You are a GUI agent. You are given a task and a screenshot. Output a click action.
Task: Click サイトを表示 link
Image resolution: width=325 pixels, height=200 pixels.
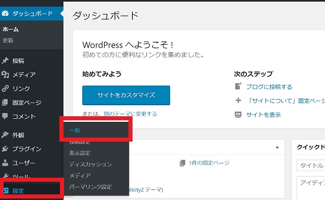pyautogui.click(x=264, y=115)
